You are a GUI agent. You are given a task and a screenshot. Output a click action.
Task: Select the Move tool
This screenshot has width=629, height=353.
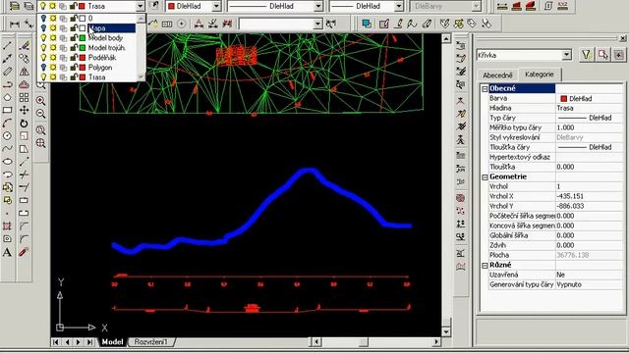tap(24, 110)
